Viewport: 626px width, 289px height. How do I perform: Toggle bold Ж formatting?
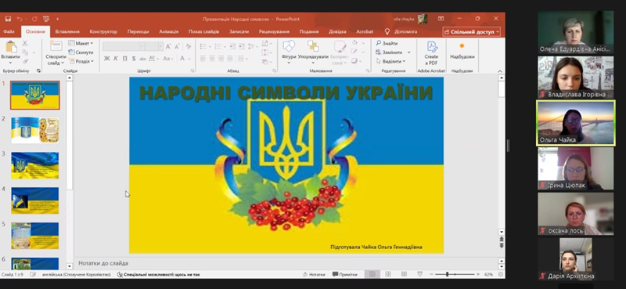coord(106,59)
